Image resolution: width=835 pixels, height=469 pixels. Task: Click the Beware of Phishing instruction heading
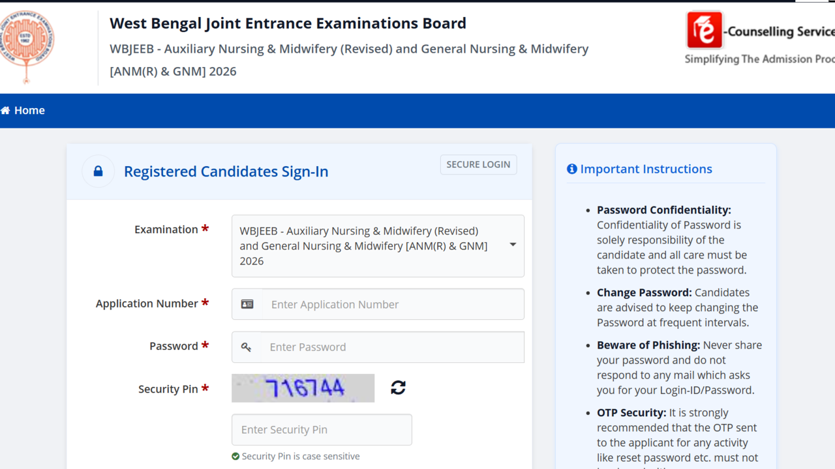[648, 345]
